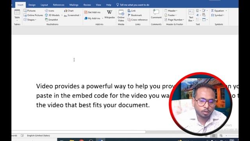The height and width of the screenshot is (141, 250).
Task: Expand the Text Box gallery
Action: [x=191, y=16]
